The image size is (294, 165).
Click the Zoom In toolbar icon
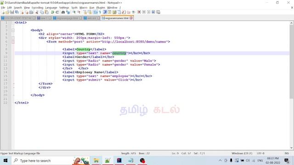coord(74,12)
